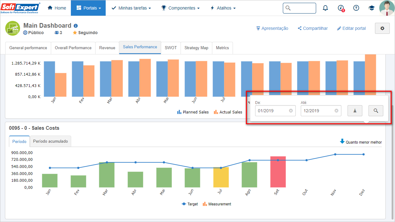The image size is (395, 222).
Task: Click the green Mar bar in Sales Costs
Action: point(107,175)
